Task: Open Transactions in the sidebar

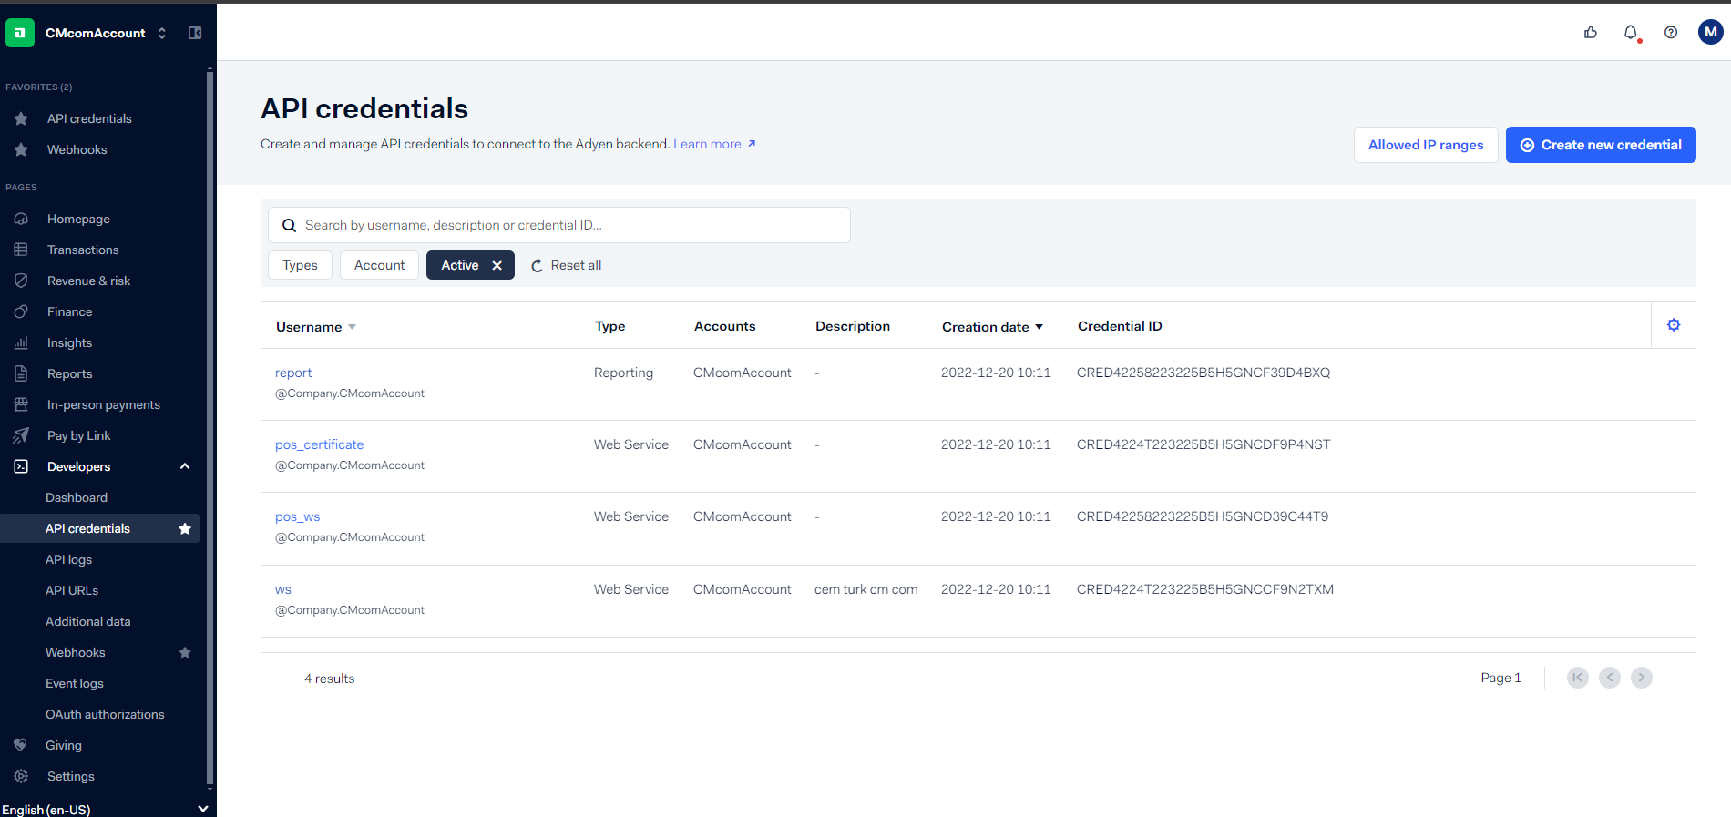Action: 83,250
